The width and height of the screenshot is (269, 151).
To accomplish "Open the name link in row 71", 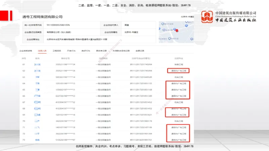I will (x=37, y=128).
